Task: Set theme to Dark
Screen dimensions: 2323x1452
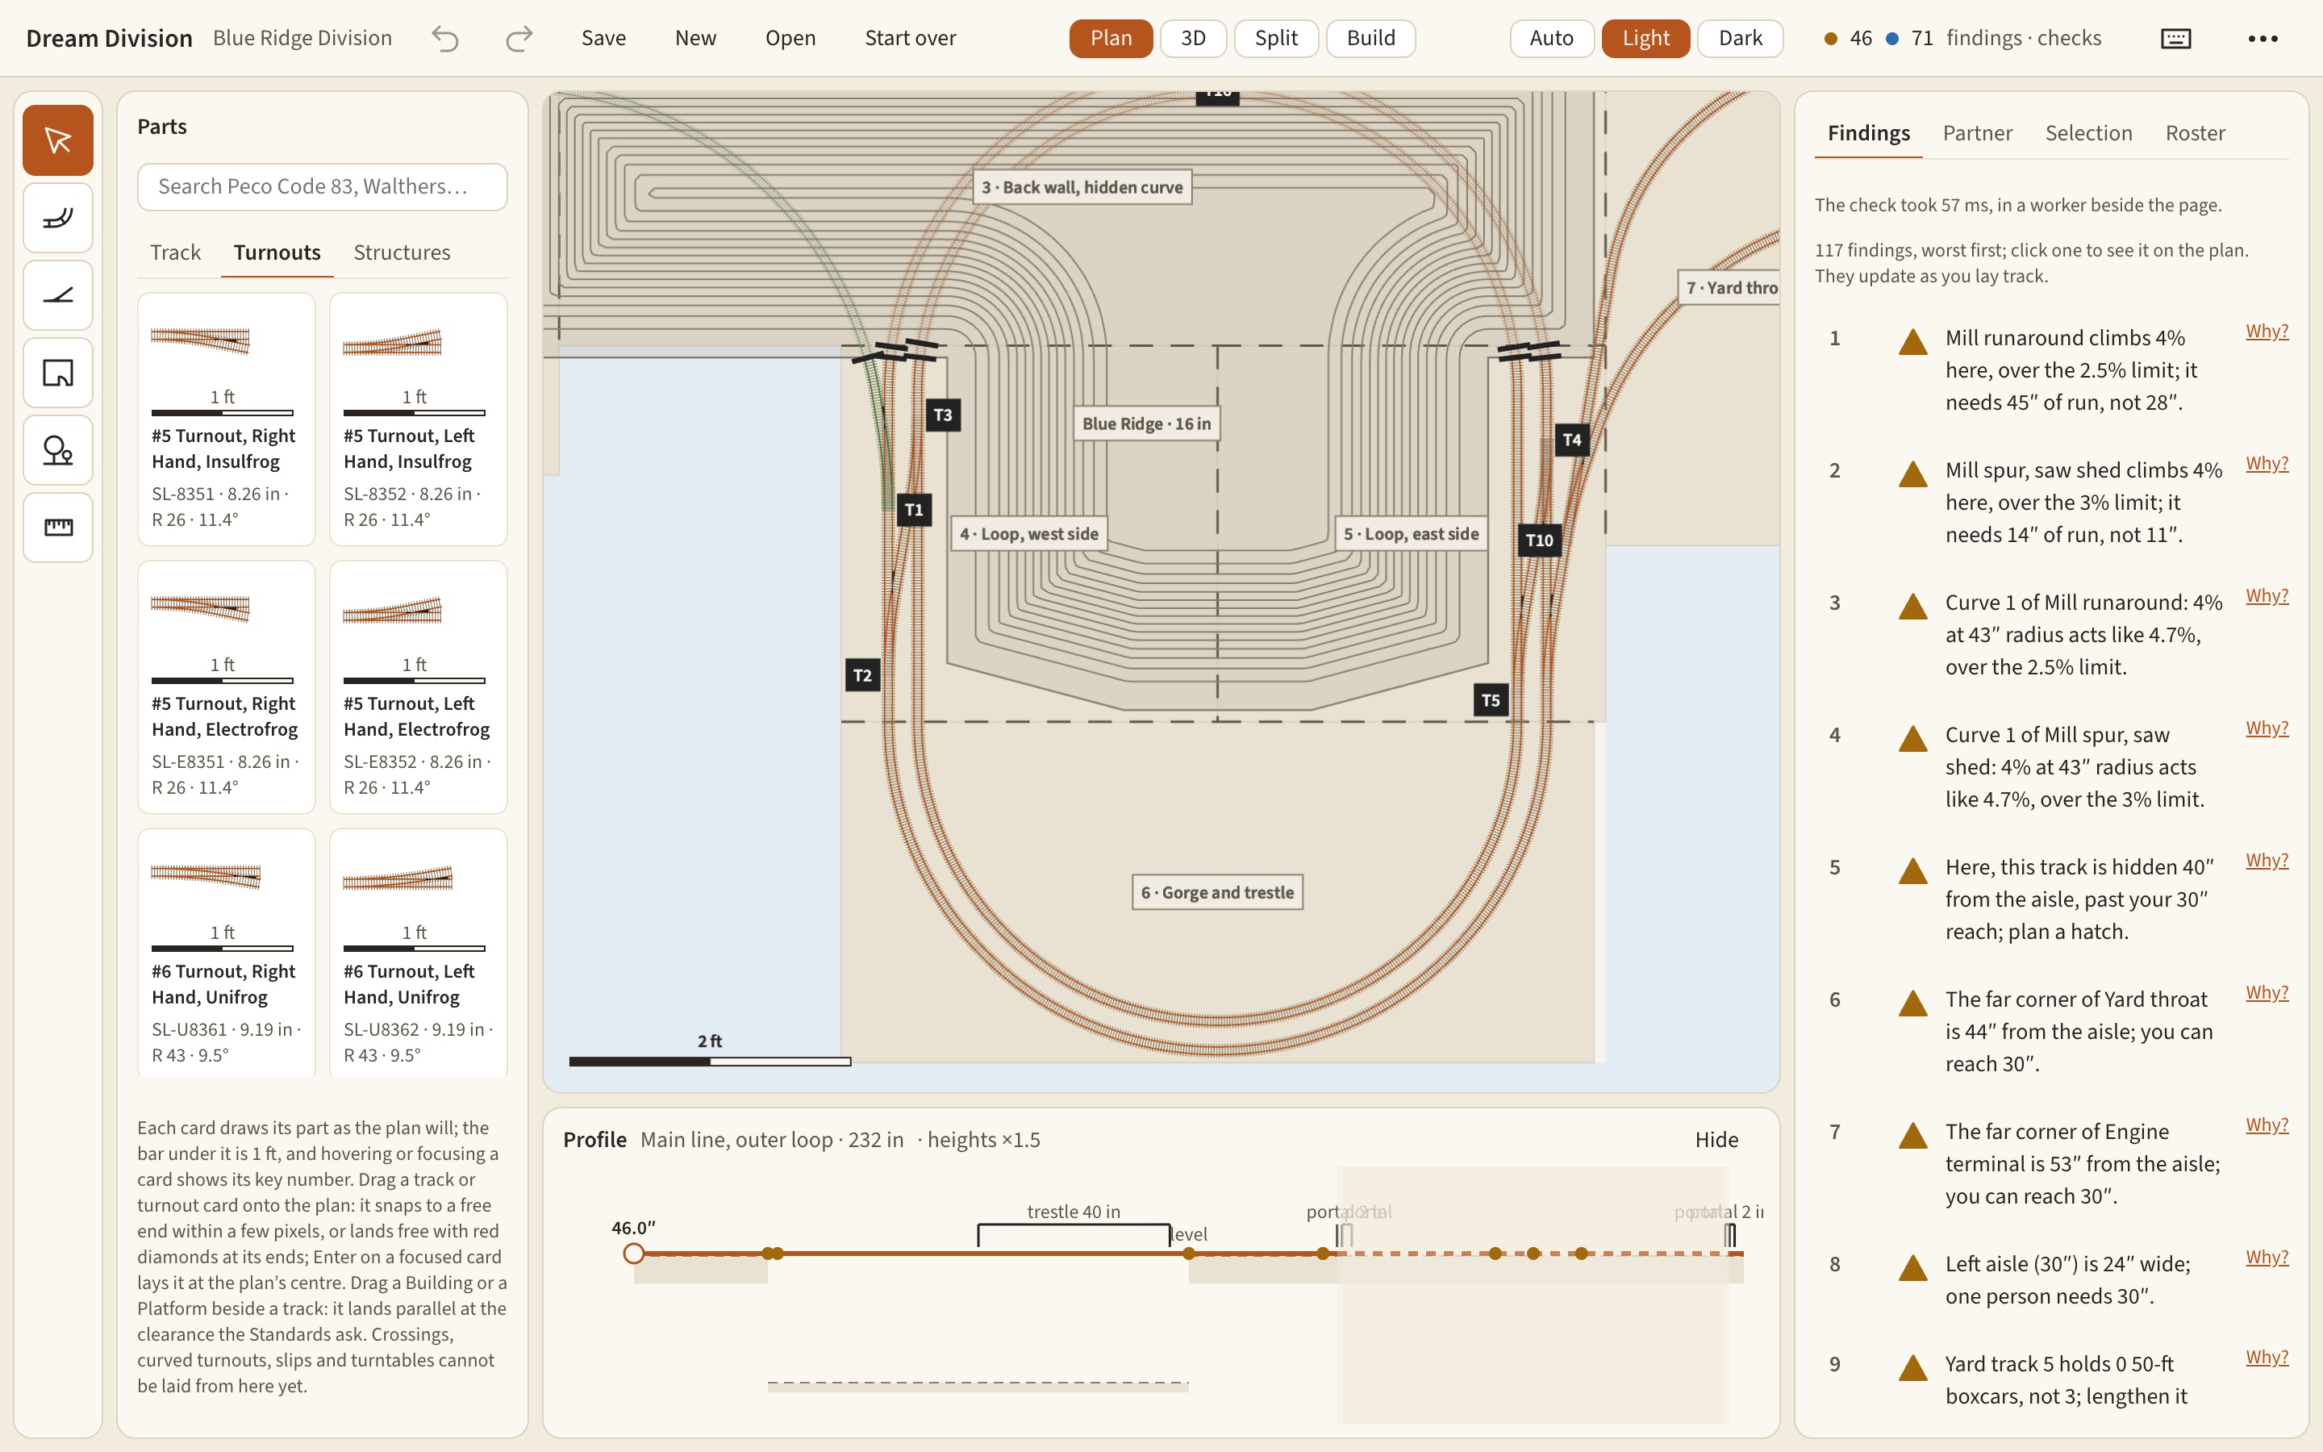Action: 1741,39
